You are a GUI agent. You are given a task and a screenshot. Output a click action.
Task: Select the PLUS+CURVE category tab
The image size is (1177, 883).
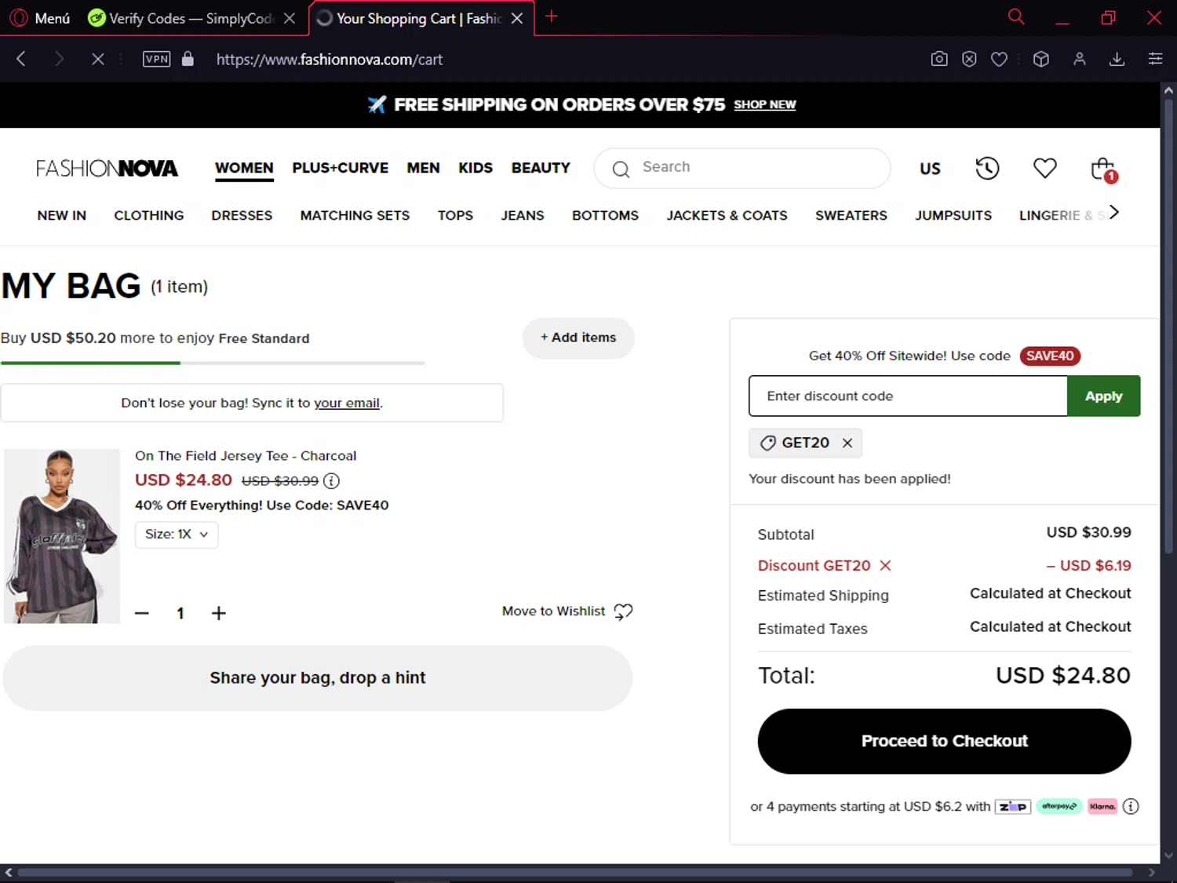click(x=340, y=168)
